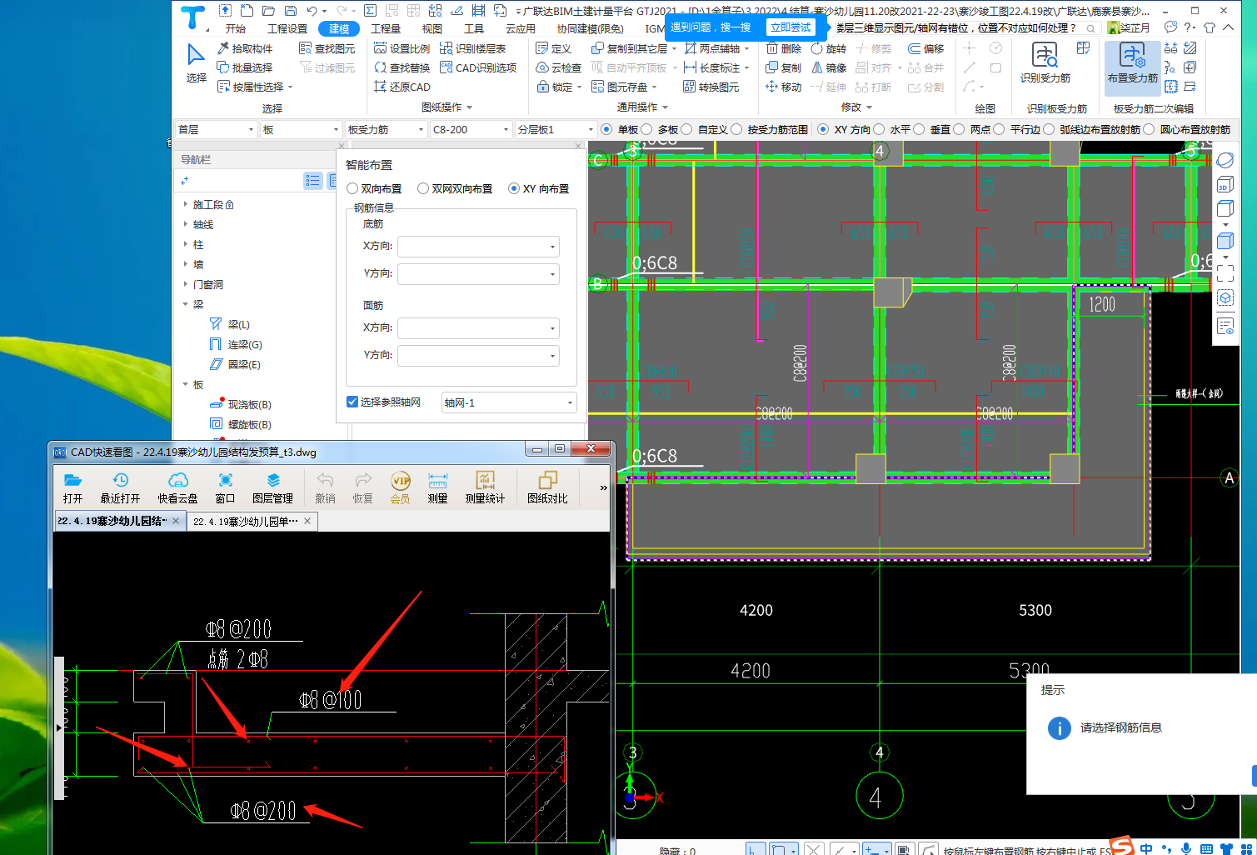Click 旋转 rotate tool
This screenshot has height=855, width=1257.
point(828,48)
